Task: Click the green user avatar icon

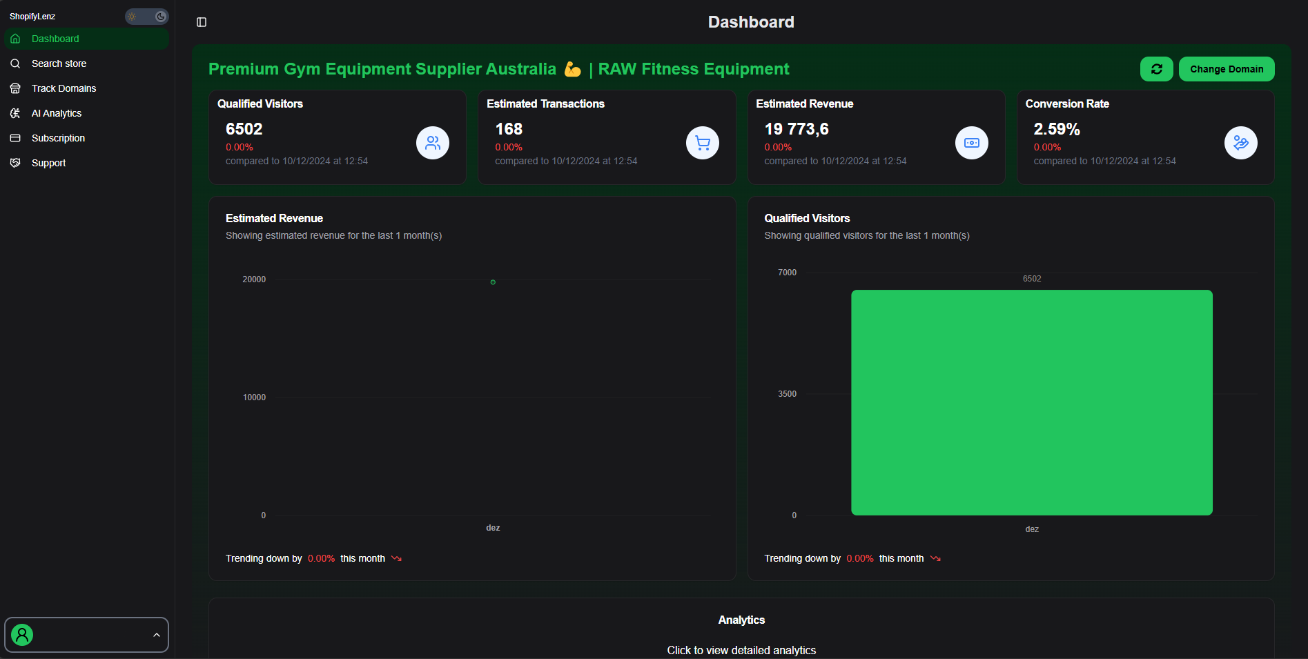Action: (22, 635)
